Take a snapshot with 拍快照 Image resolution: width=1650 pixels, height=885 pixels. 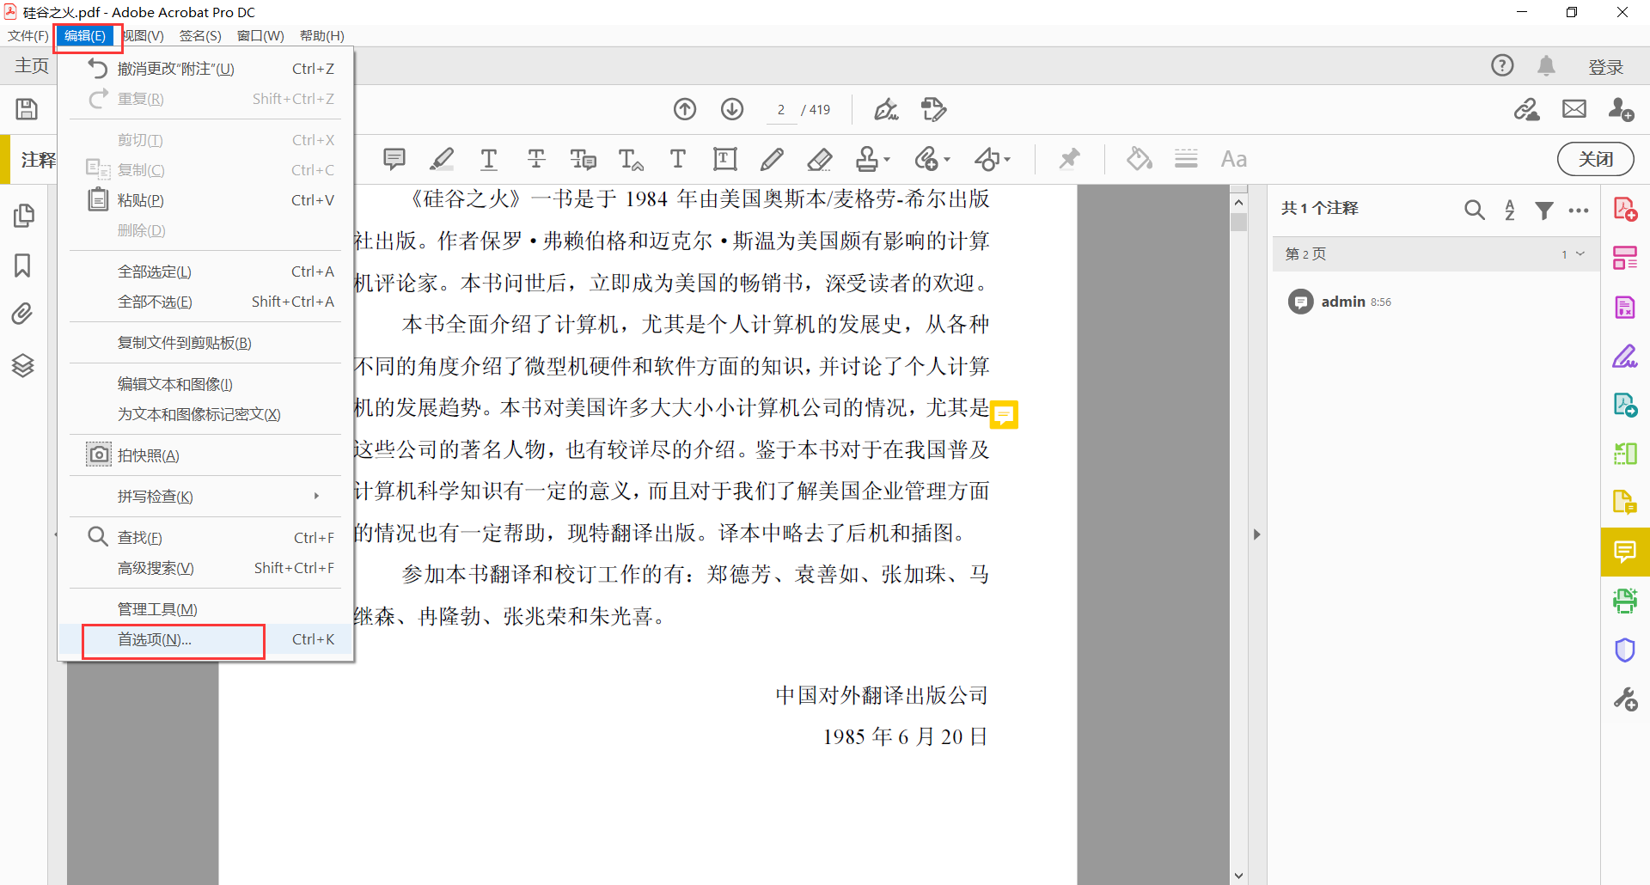click(206, 455)
